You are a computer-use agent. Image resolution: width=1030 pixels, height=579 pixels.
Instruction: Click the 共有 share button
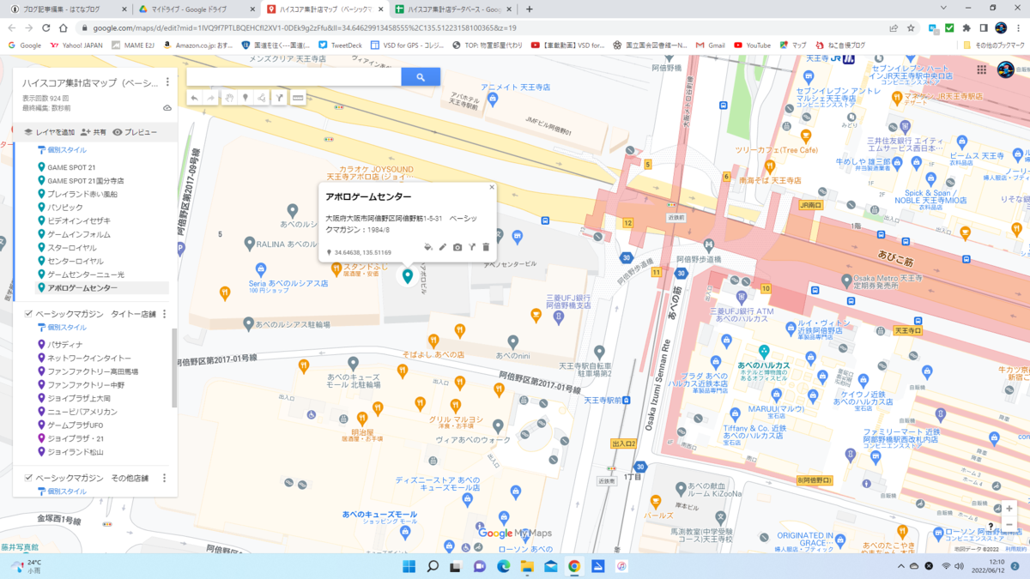click(94, 132)
